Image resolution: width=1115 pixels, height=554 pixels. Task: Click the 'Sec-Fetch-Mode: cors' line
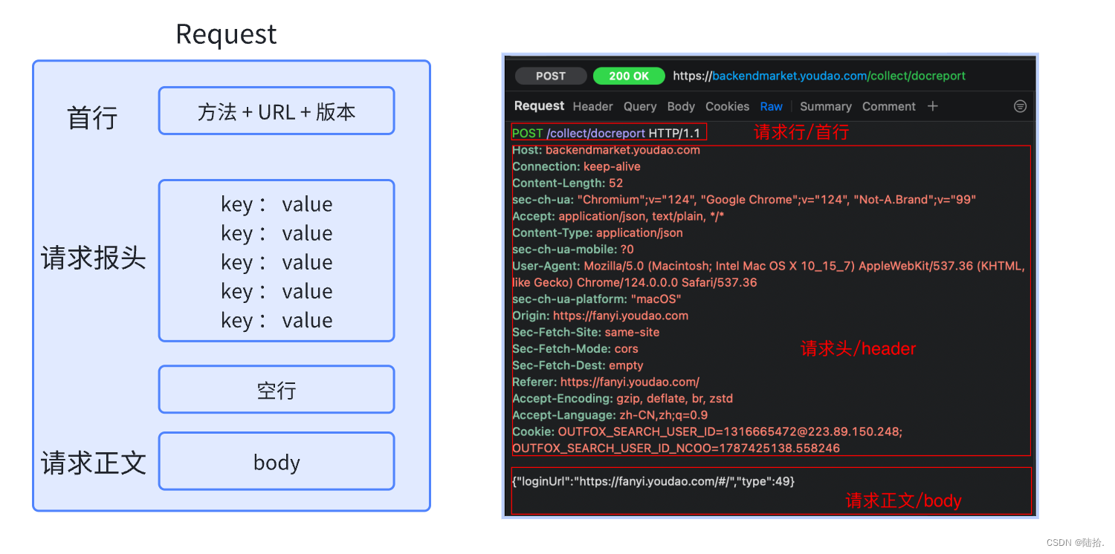pyautogui.click(x=575, y=348)
